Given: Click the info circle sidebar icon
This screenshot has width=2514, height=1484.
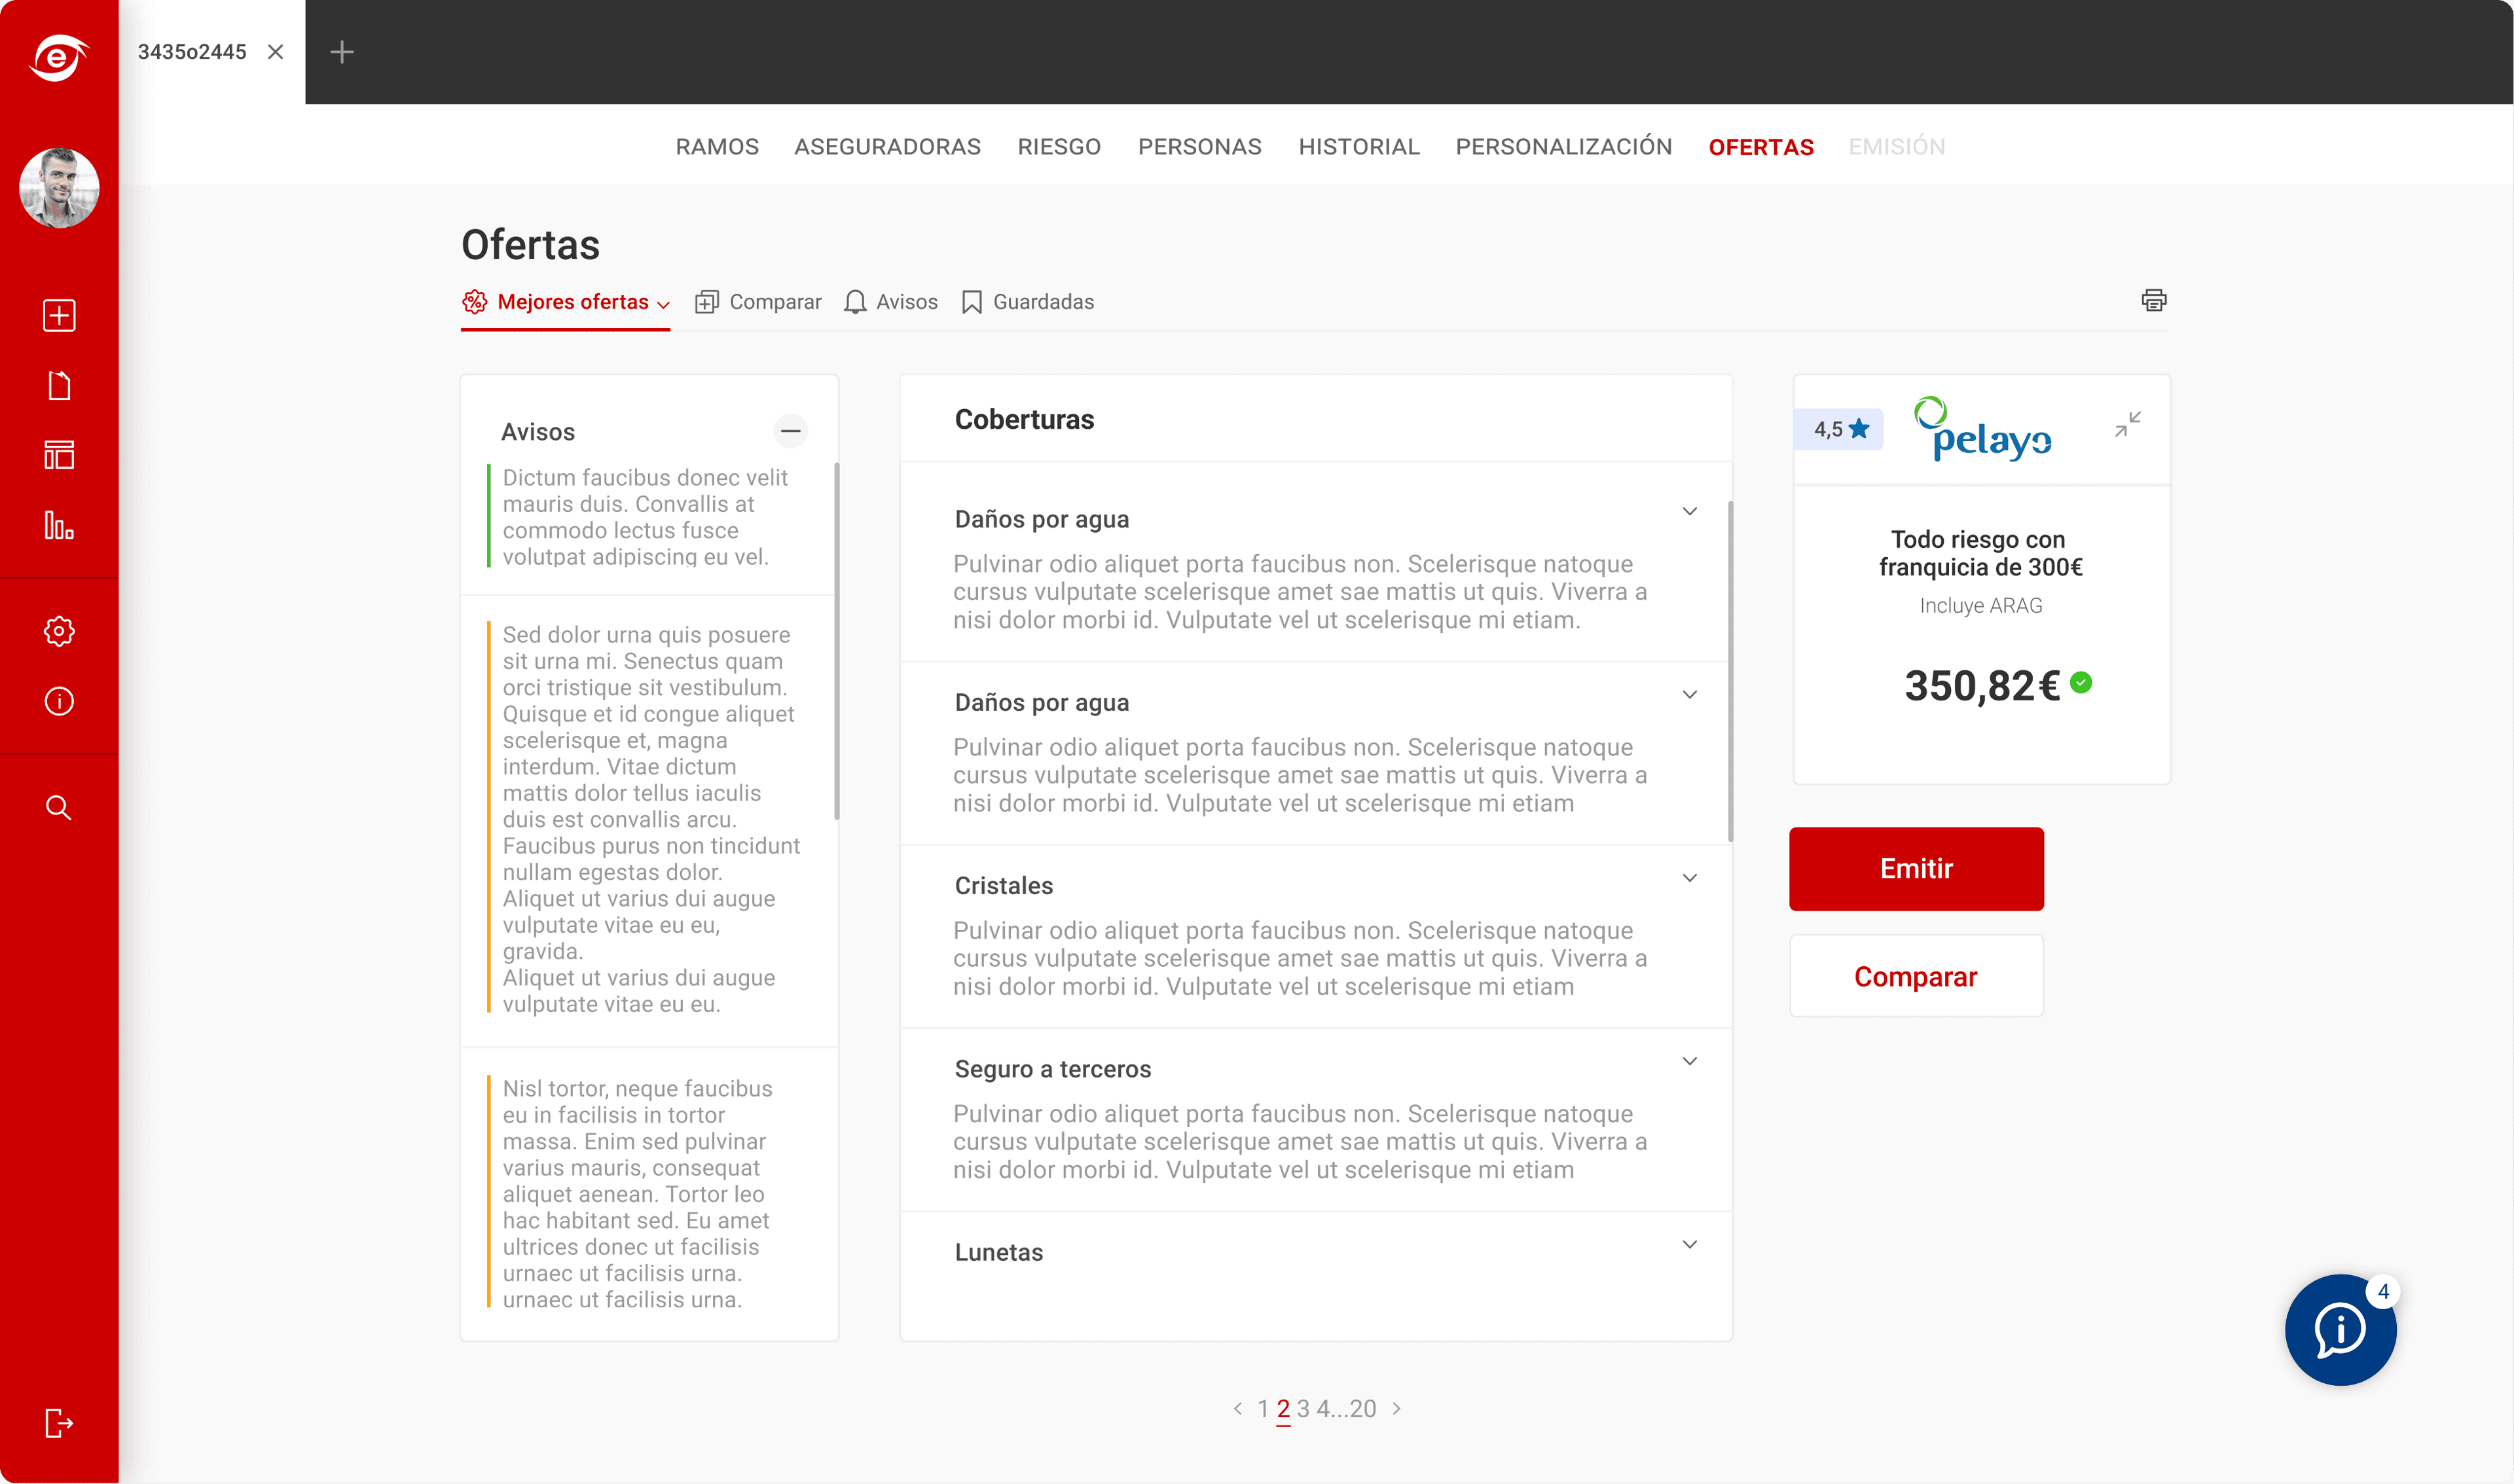Looking at the screenshot, I should [x=59, y=701].
